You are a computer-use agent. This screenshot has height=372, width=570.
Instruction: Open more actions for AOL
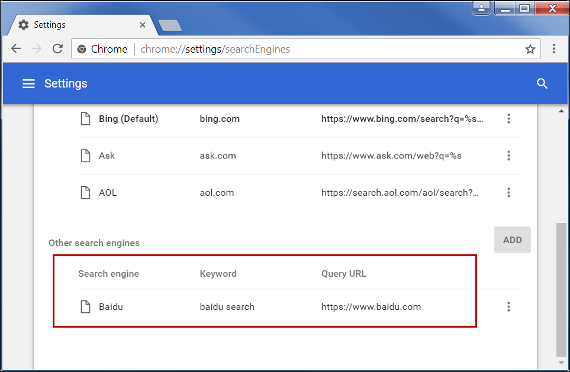coord(508,193)
